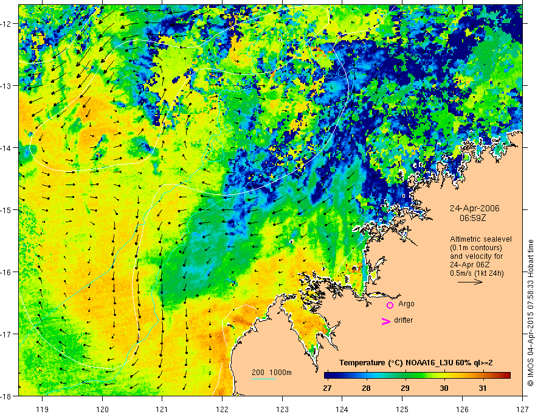Click the latitude axis label '-16'
Viewport: 535px width, 414px height.
[x=6, y=272]
